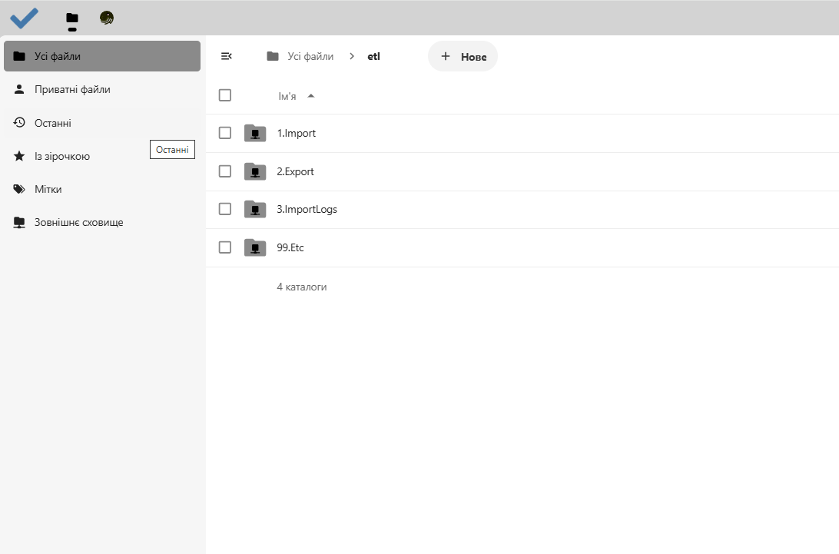Viewport: 839px width, 554px height.
Task: Browse Зовнішнє сховище storage
Action: click(x=77, y=222)
